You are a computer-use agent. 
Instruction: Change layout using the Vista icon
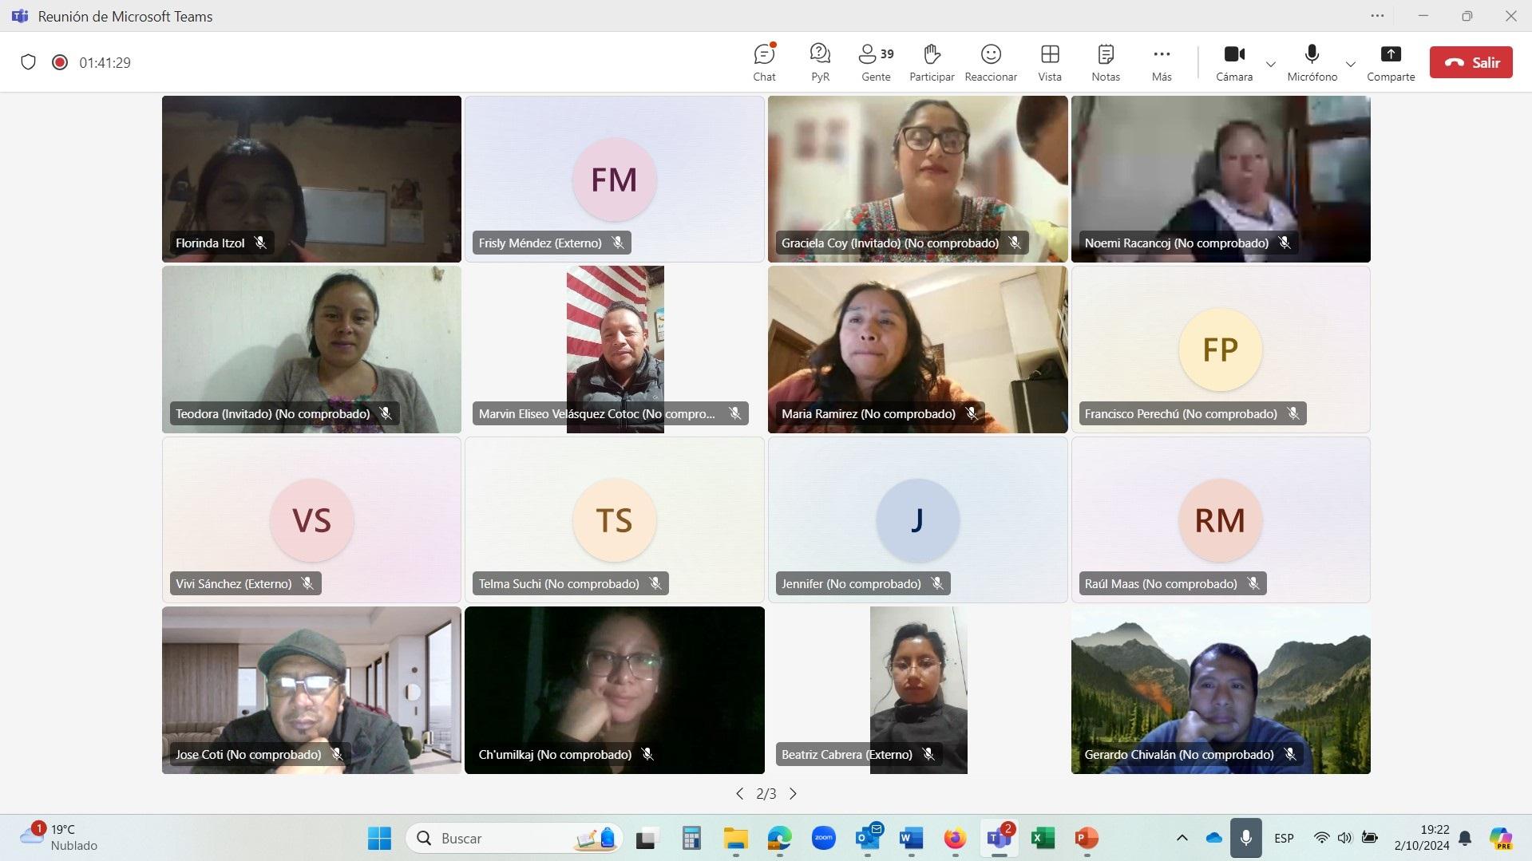tap(1050, 62)
